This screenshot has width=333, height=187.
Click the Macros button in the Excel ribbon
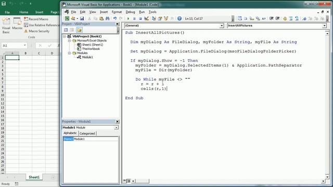(17, 24)
